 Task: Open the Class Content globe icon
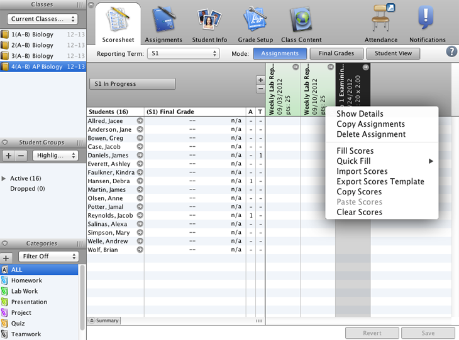[x=301, y=20]
